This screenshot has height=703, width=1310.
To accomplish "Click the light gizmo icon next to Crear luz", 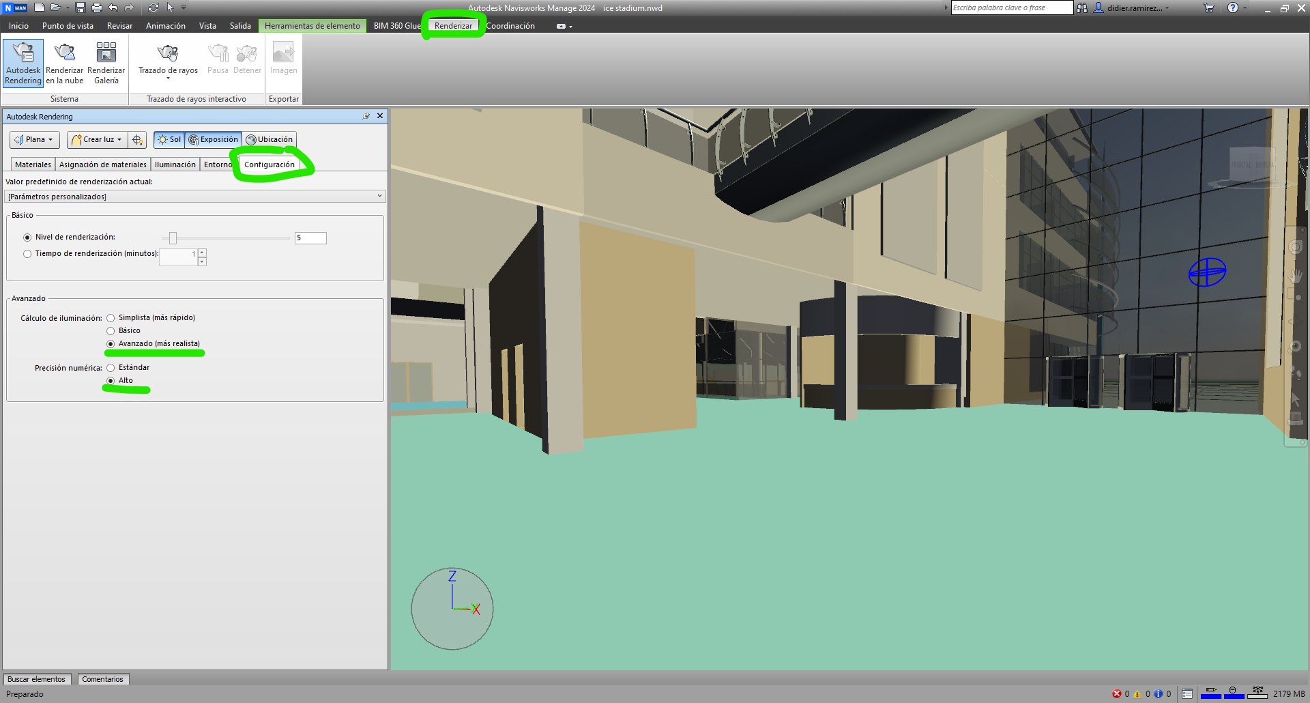I will point(137,139).
